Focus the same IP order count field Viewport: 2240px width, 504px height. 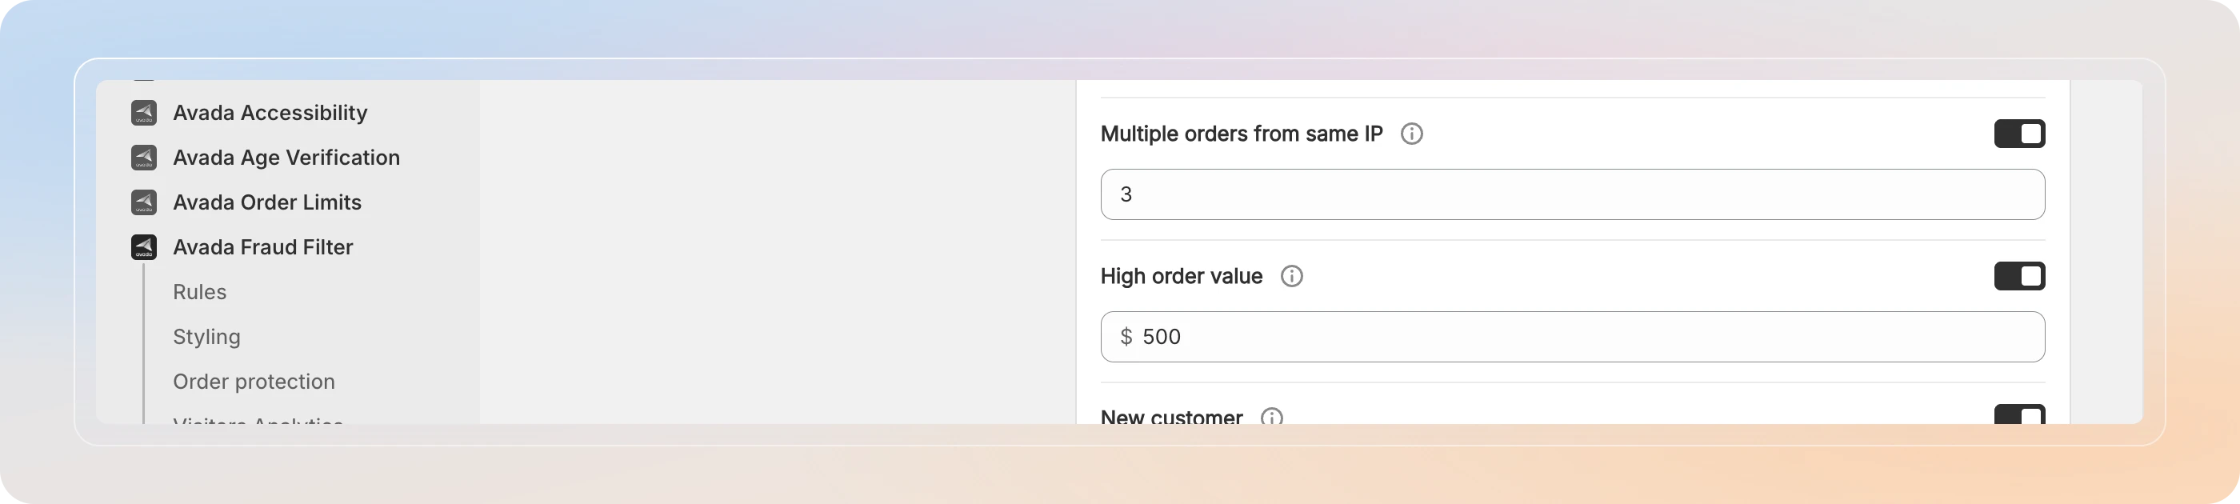pos(1572,194)
